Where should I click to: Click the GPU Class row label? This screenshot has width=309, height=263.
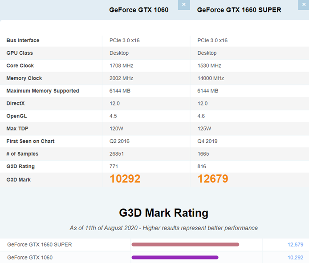(x=20, y=53)
